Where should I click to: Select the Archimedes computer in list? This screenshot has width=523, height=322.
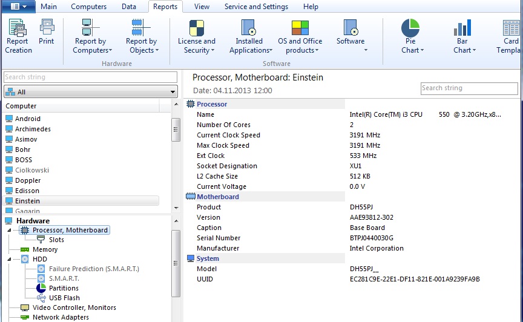pyautogui.click(x=33, y=129)
